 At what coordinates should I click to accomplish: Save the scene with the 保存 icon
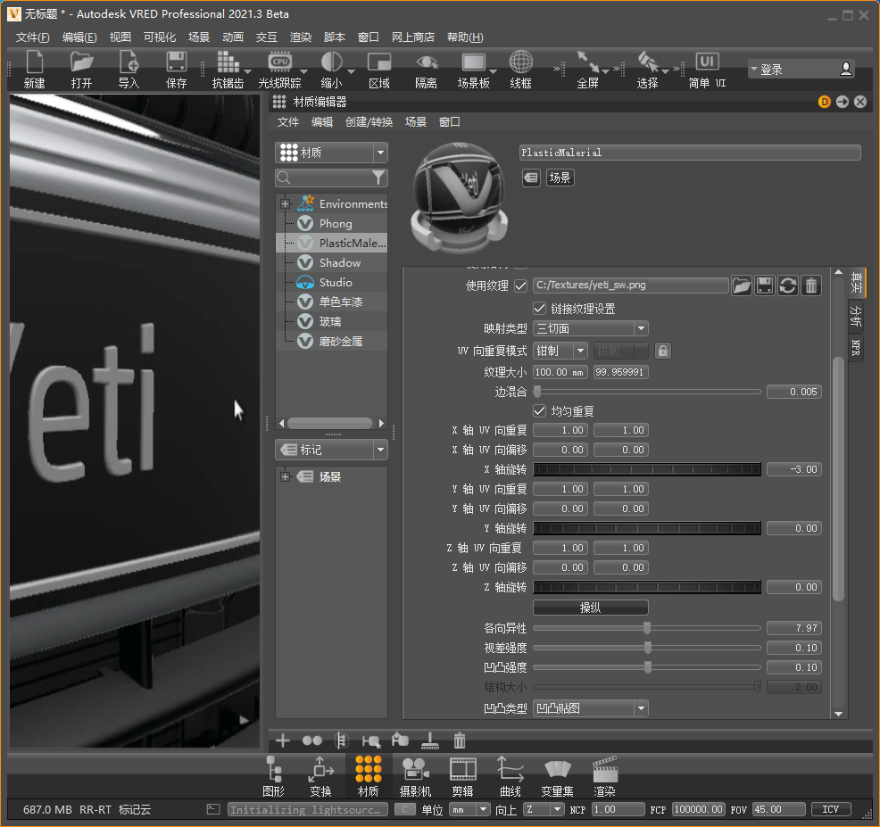tap(176, 70)
